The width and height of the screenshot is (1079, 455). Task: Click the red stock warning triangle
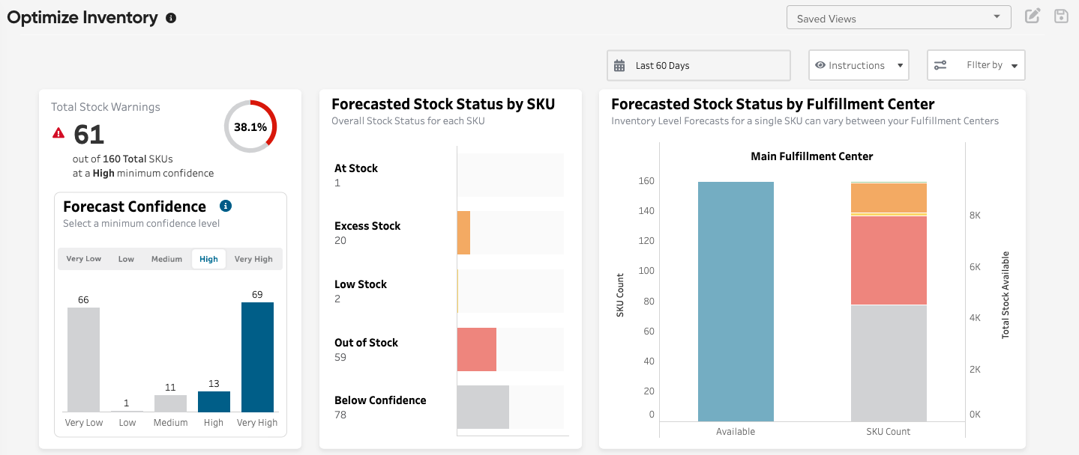pyautogui.click(x=58, y=133)
